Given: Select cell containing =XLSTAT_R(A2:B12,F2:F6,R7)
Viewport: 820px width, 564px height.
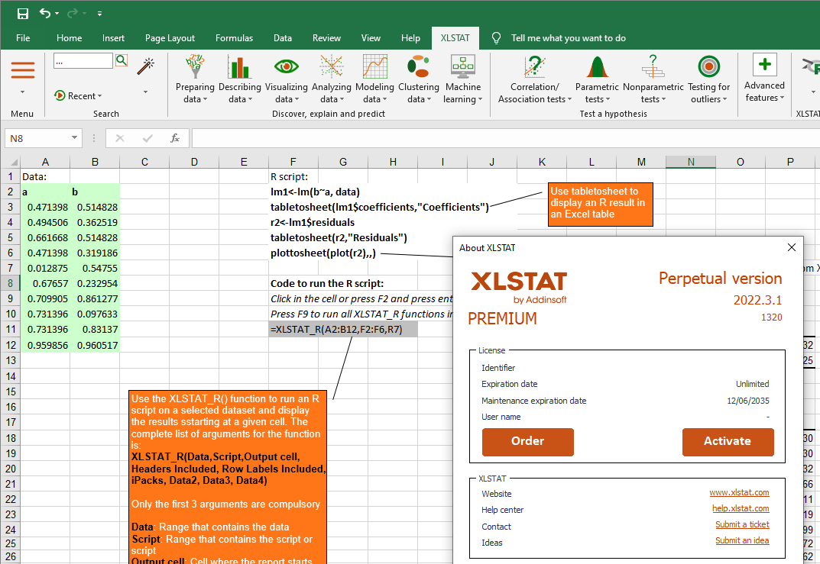Looking at the screenshot, I should 343,330.
